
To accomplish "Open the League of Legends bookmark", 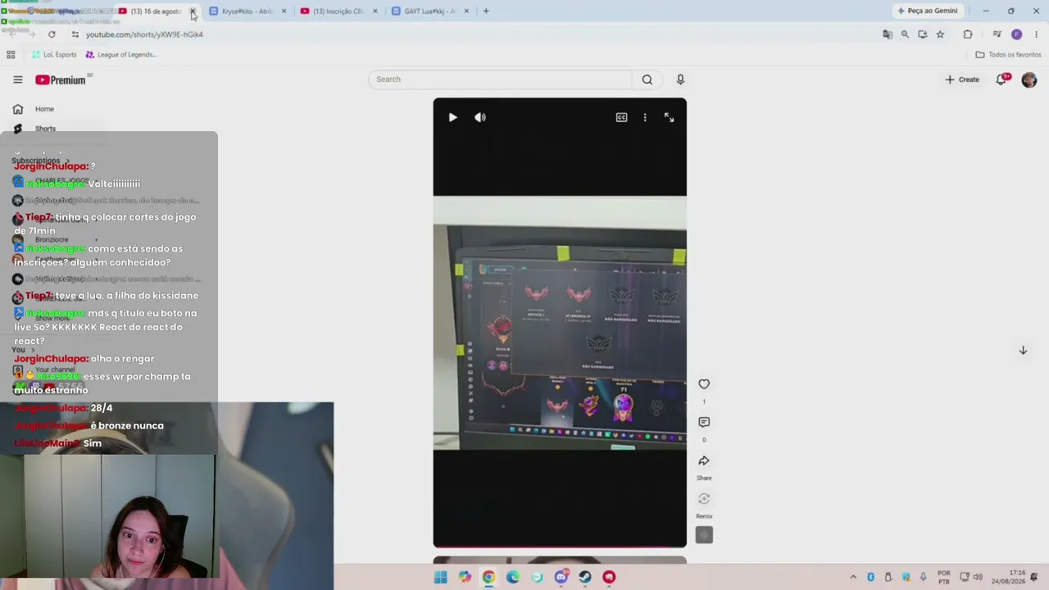I will tap(121, 55).
